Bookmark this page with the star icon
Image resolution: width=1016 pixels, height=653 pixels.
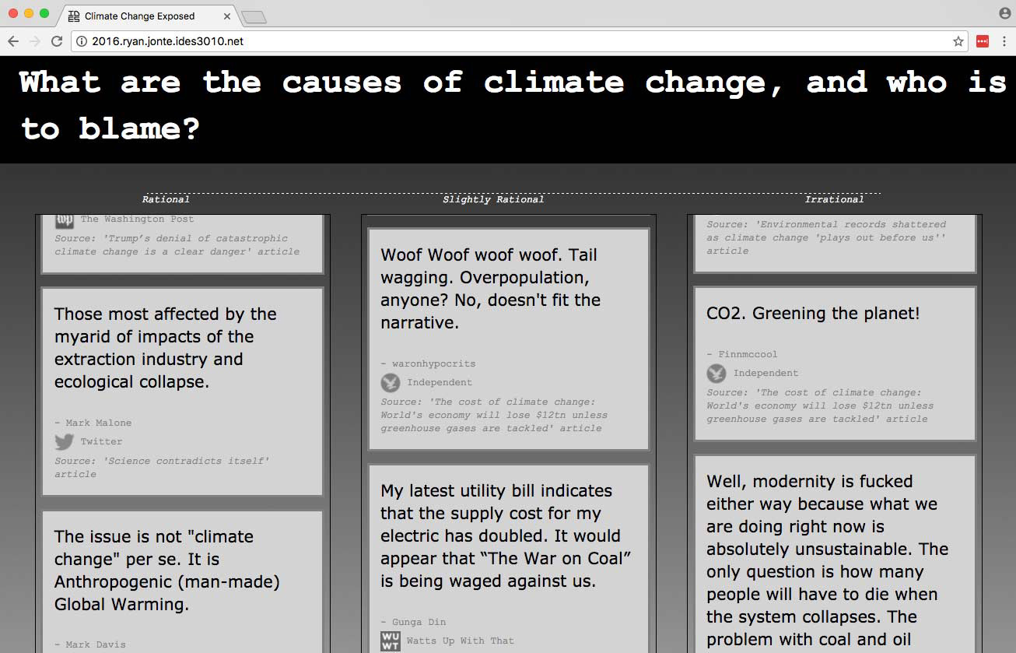click(958, 41)
